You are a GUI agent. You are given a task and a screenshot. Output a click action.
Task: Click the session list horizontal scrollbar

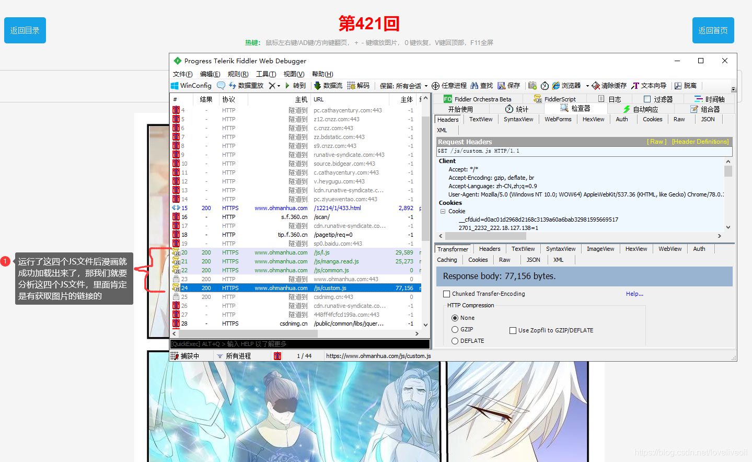tap(295, 333)
